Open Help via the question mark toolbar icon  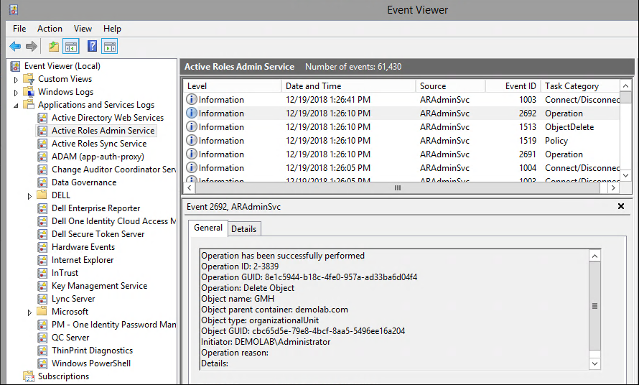pyautogui.click(x=93, y=46)
